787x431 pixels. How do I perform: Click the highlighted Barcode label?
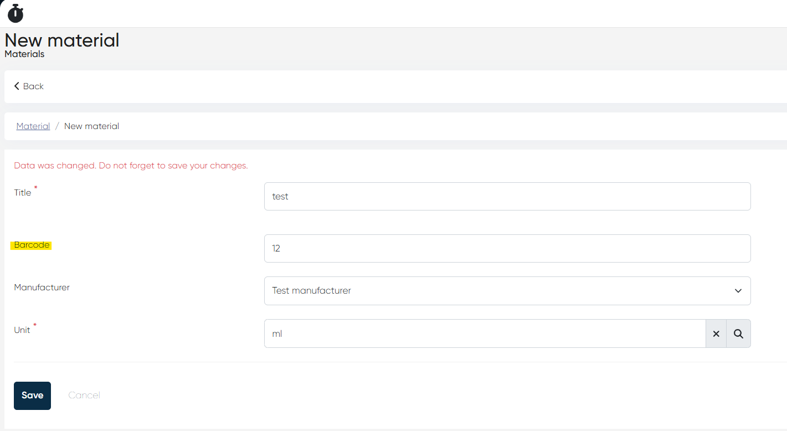pos(32,245)
